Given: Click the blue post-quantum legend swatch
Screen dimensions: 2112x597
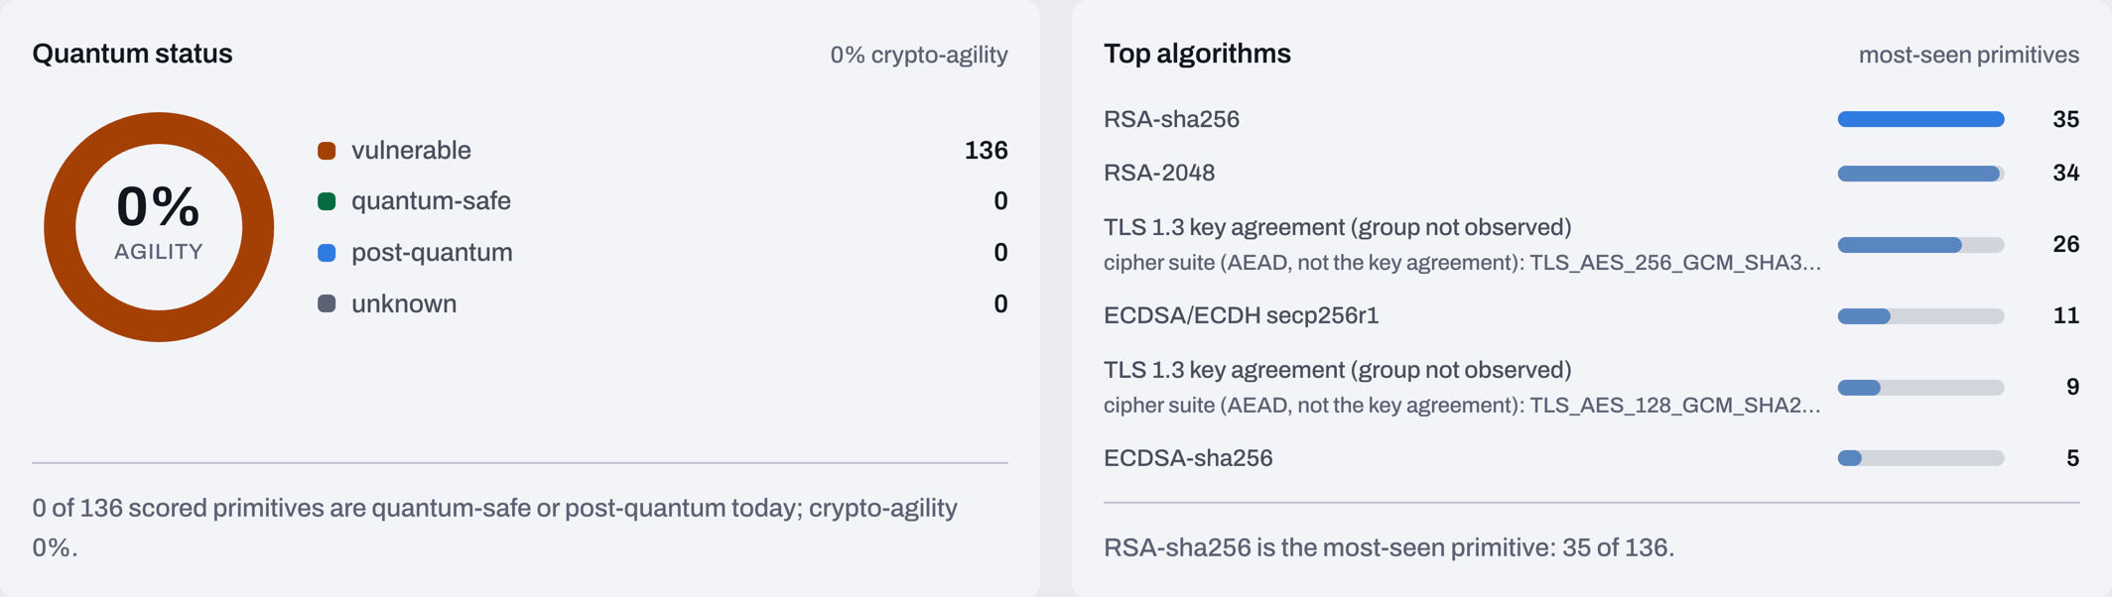Looking at the screenshot, I should coord(327,253).
